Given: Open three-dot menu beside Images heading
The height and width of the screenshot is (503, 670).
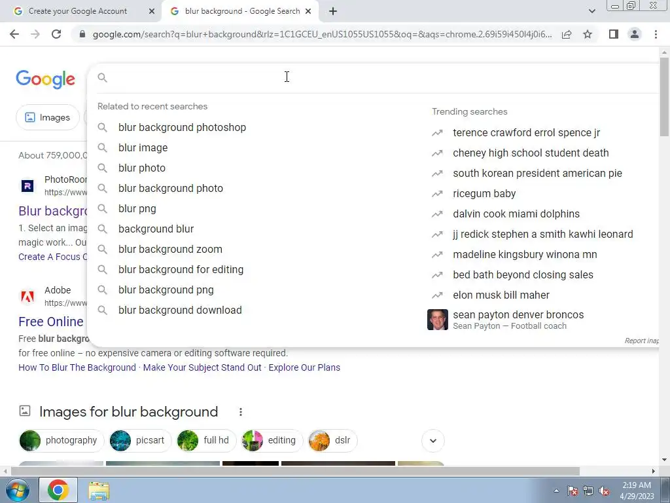Looking at the screenshot, I should click(x=241, y=412).
